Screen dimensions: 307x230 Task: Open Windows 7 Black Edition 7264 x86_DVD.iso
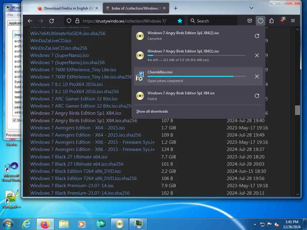(x=75, y=171)
